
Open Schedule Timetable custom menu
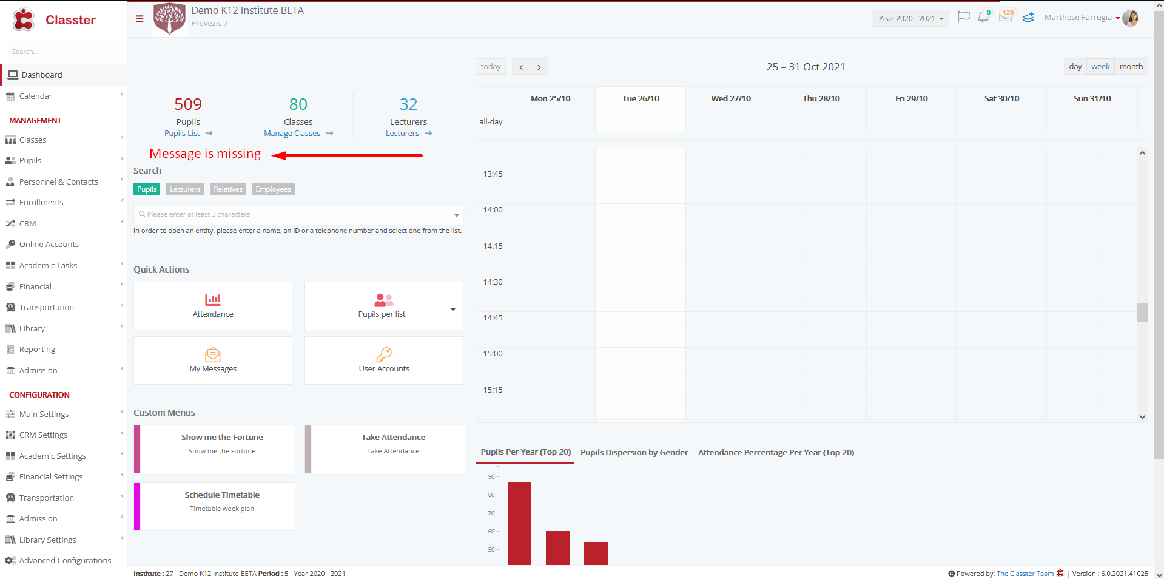click(215, 507)
